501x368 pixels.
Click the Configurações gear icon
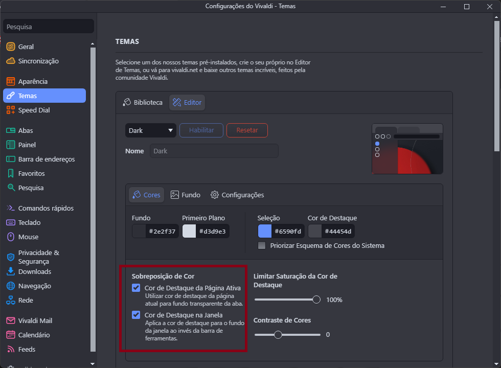(214, 195)
